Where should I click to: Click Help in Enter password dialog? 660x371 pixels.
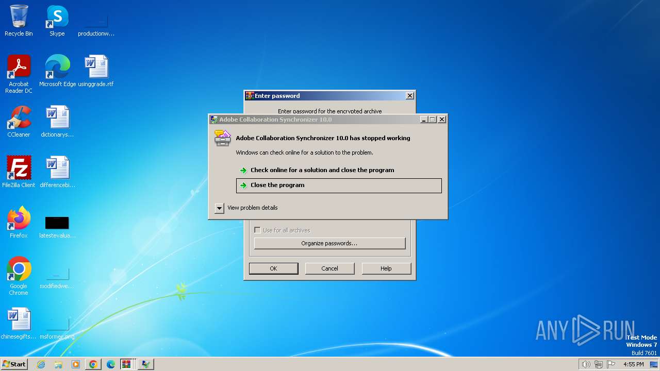point(386,268)
